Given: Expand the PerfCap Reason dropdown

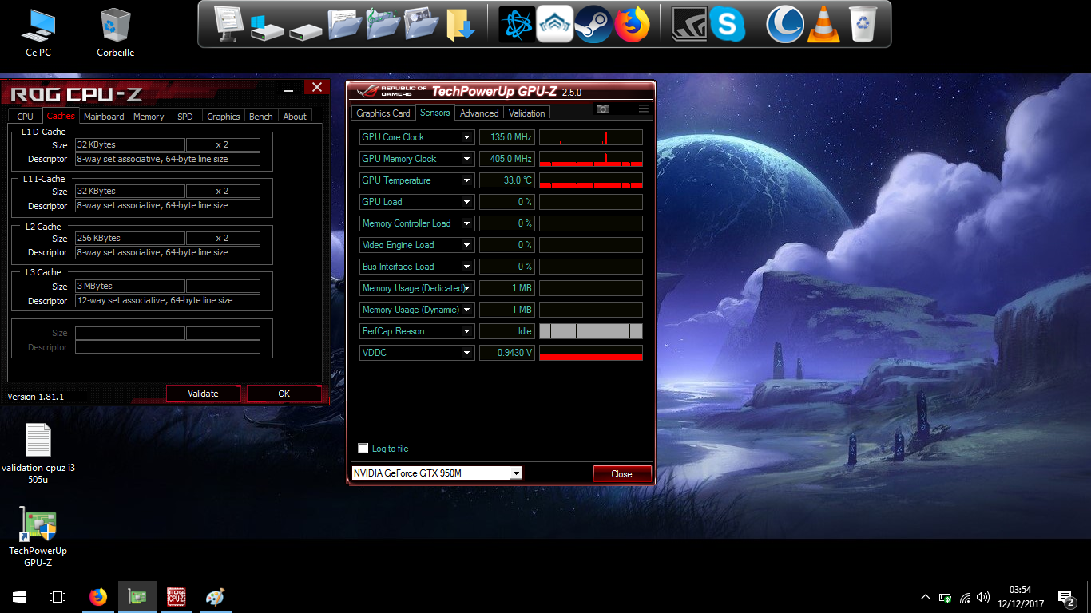Looking at the screenshot, I should (x=467, y=331).
